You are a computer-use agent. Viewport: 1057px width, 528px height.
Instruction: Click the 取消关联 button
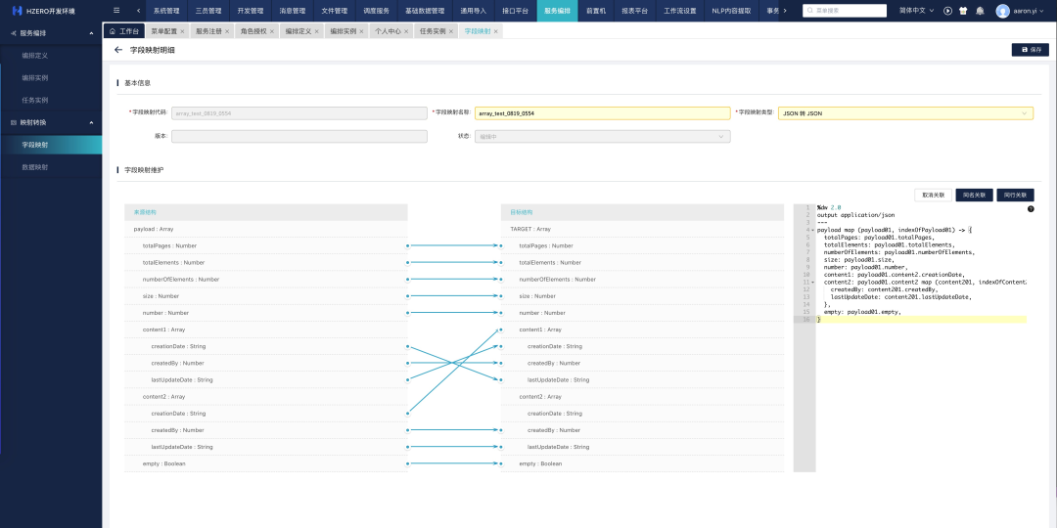click(x=932, y=195)
